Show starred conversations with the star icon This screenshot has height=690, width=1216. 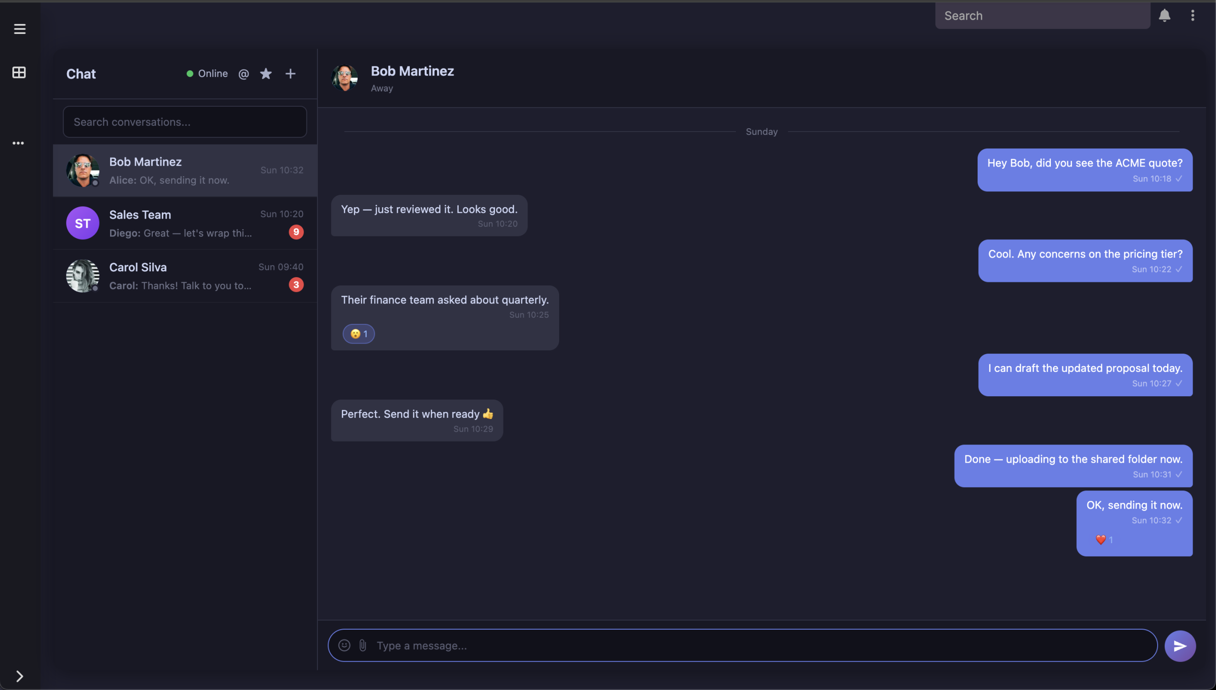[x=266, y=74]
